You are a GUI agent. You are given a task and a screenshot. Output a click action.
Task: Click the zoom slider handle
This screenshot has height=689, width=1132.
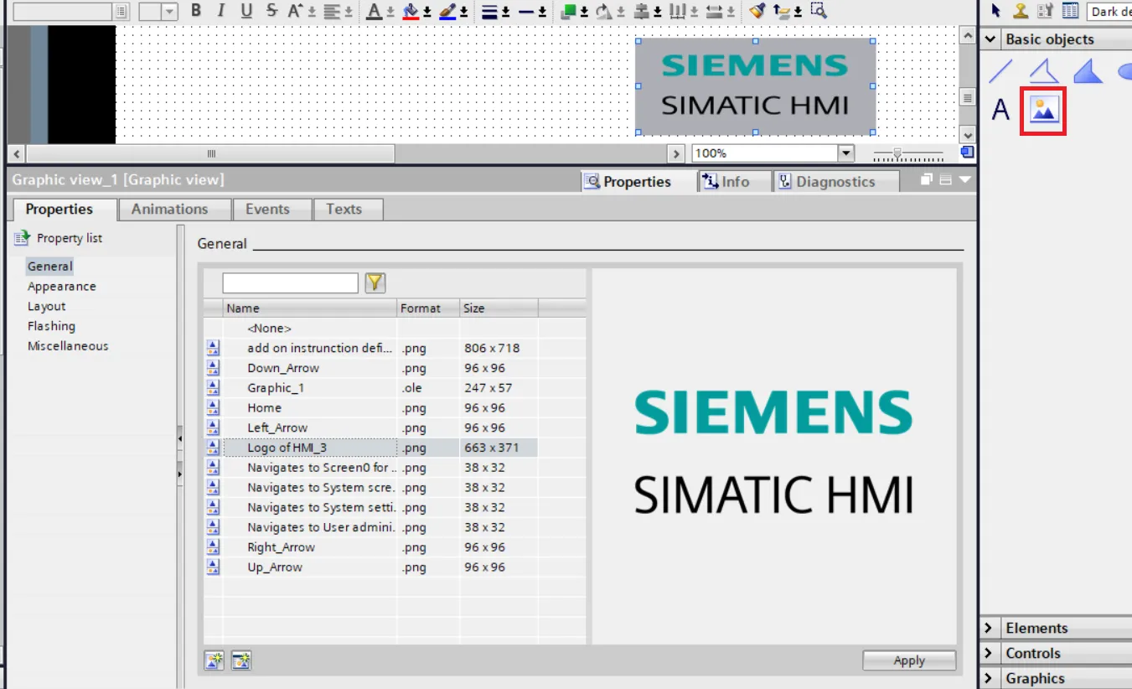[897, 153]
